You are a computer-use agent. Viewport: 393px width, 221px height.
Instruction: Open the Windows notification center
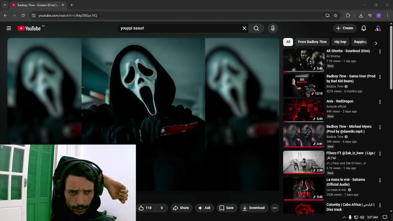[385, 217]
